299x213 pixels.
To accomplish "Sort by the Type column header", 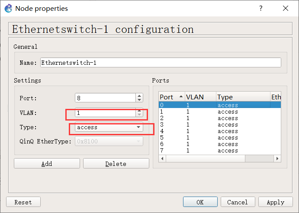I will tap(243, 97).
